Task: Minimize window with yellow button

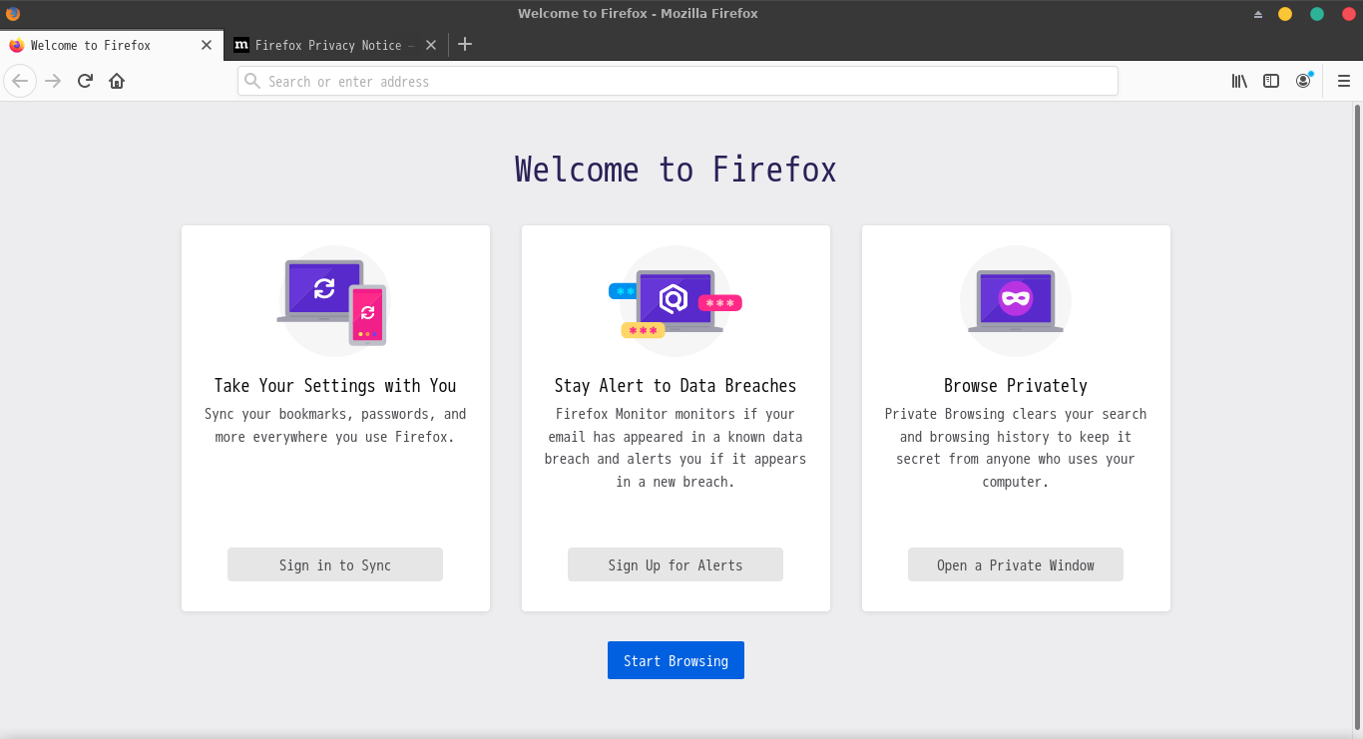Action: (x=1285, y=14)
